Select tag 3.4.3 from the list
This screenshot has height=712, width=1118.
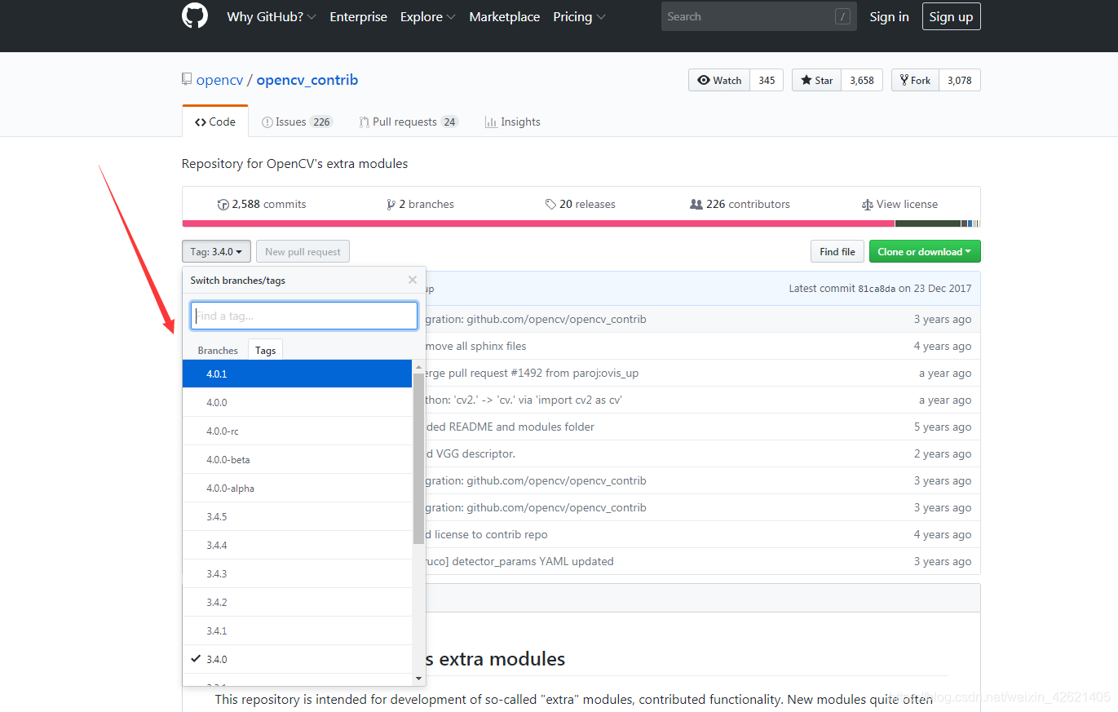[x=298, y=573]
